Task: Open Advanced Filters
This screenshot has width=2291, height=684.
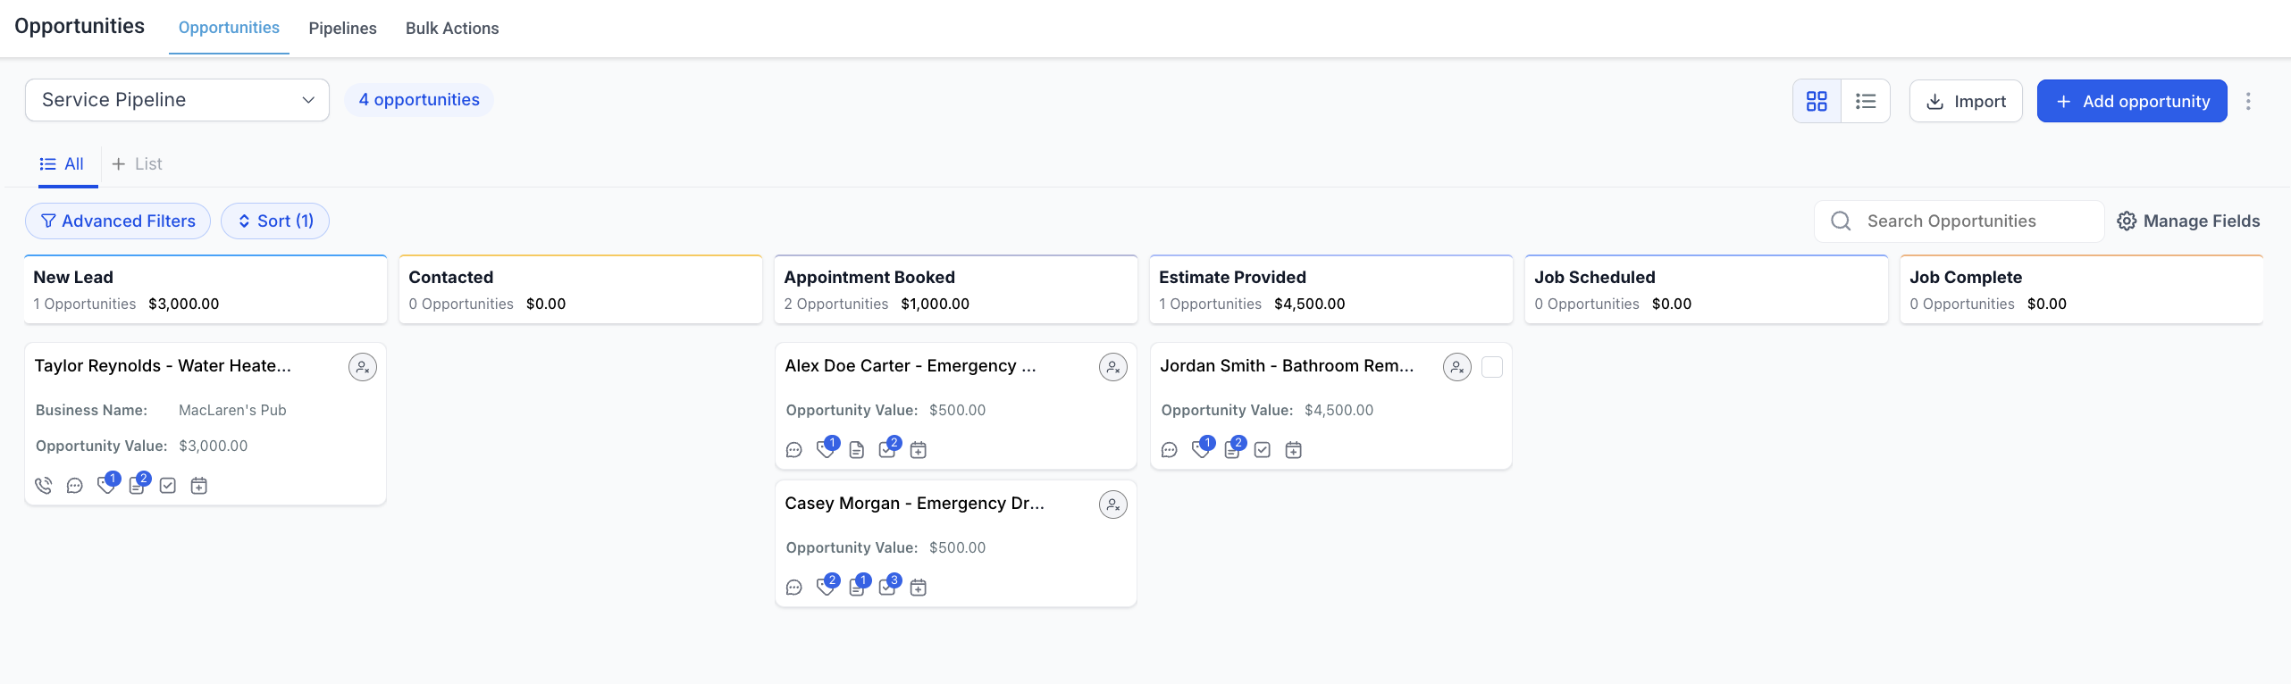Action: point(117,221)
